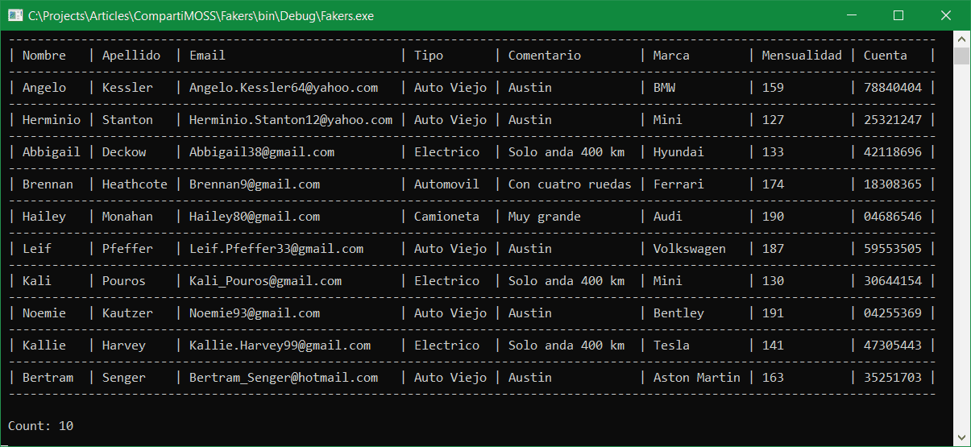
Task: Click Angelo.Kessler64@yahoo.com email text
Action: coord(284,88)
